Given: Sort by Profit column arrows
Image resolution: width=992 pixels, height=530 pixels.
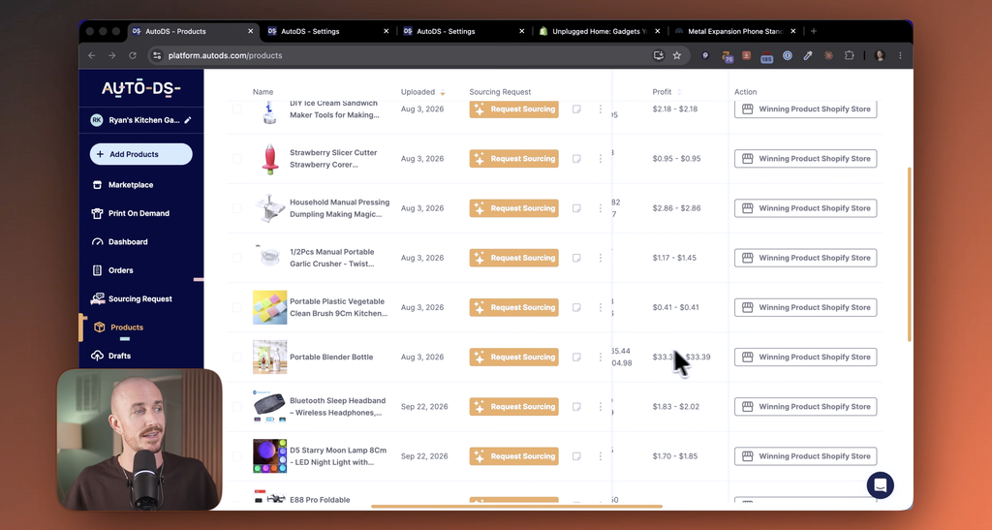Looking at the screenshot, I should pos(679,92).
